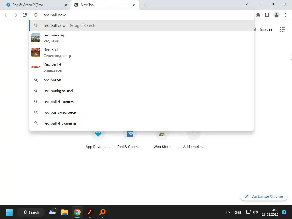Select the 'red ball 4 взлом' suggestion
The image size is (292, 219).
[x=141, y=102]
